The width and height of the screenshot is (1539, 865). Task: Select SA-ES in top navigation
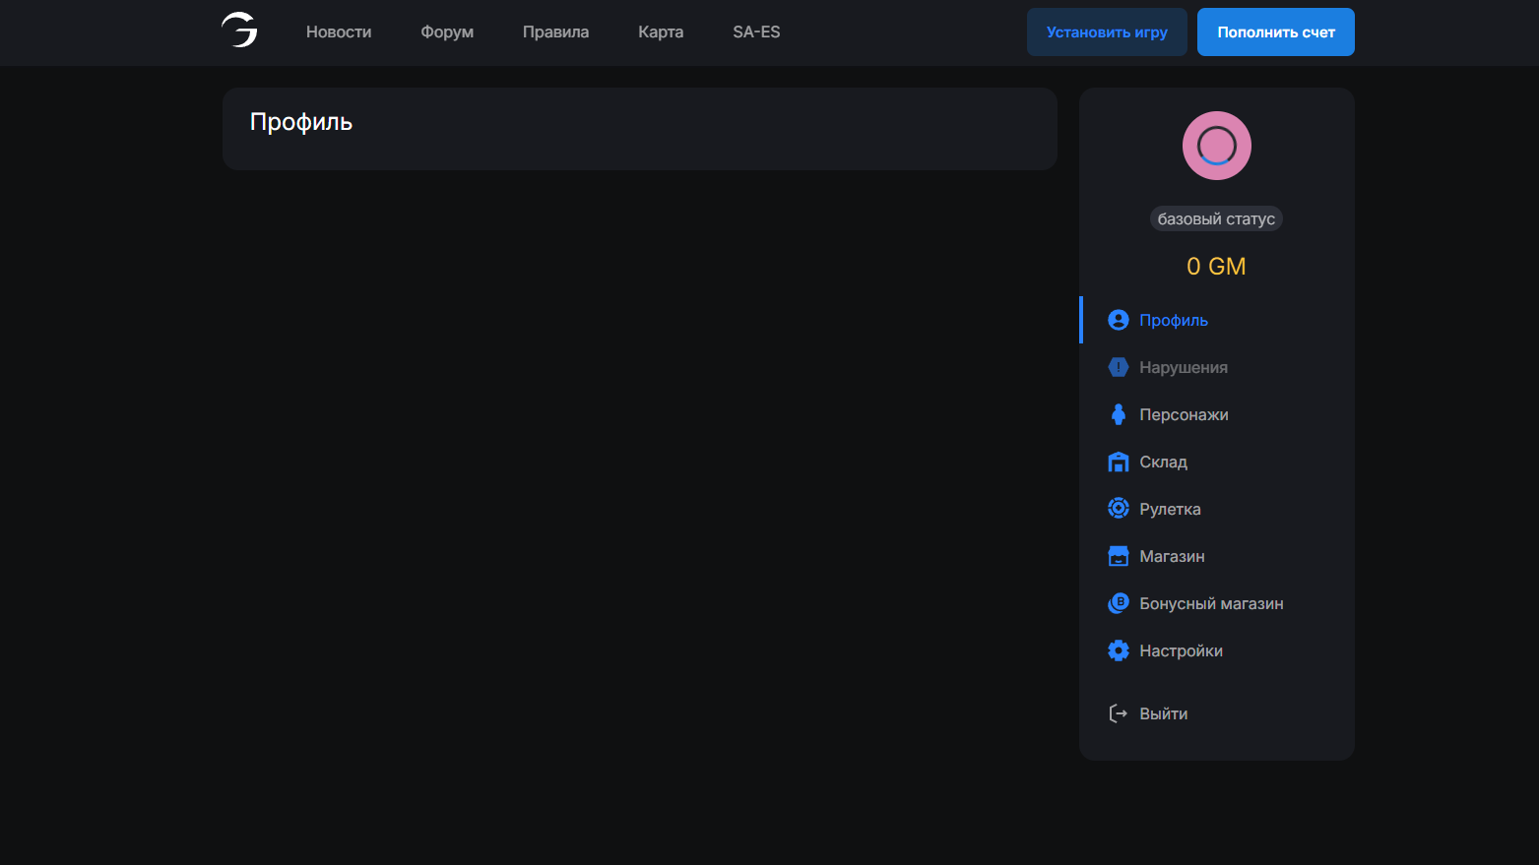[x=756, y=32]
